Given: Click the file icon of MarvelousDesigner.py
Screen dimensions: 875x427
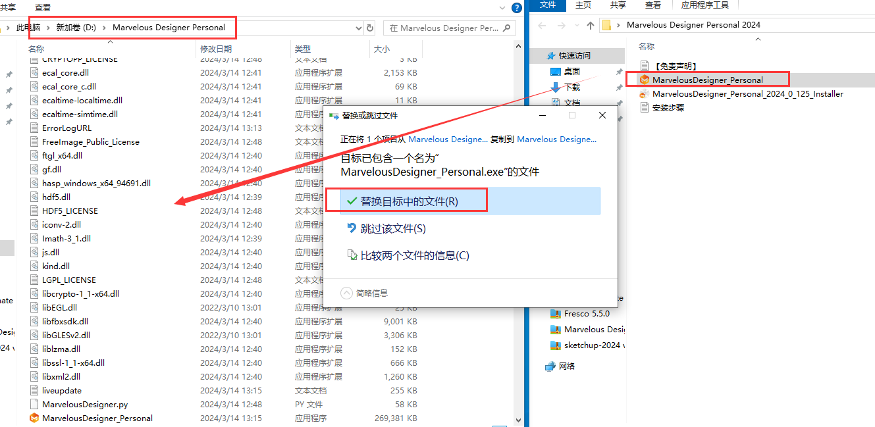Looking at the screenshot, I should [x=34, y=404].
